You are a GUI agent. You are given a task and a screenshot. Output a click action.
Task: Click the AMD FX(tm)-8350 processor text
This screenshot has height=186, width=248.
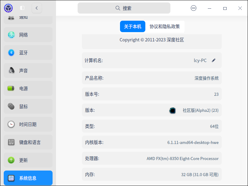(182, 159)
